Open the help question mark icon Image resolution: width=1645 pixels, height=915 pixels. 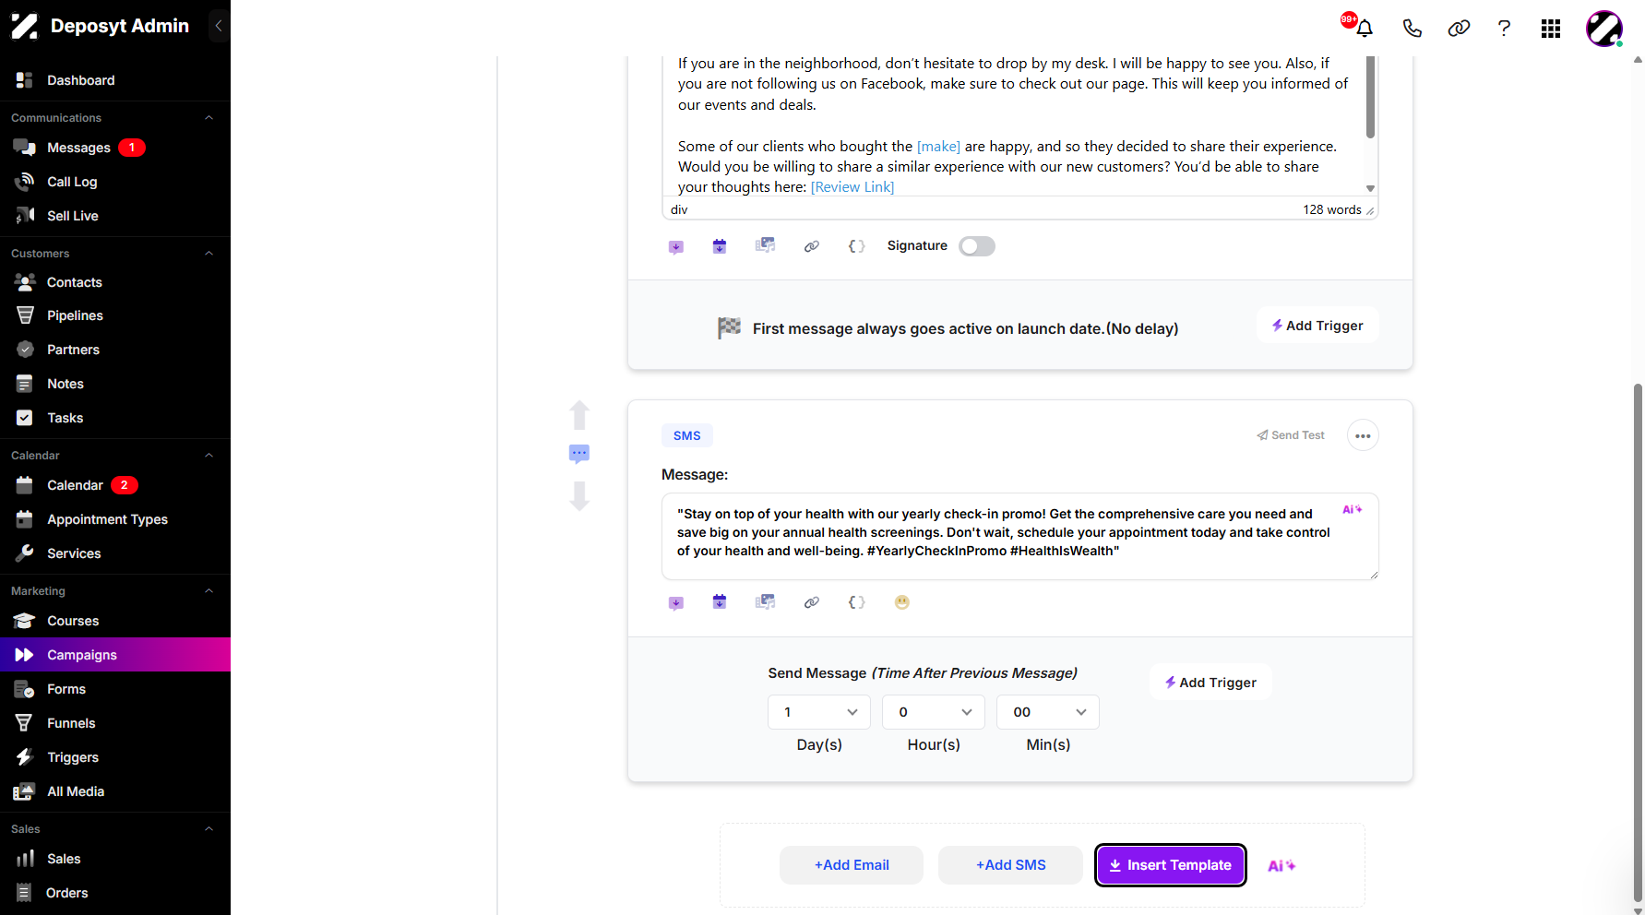click(1504, 28)
